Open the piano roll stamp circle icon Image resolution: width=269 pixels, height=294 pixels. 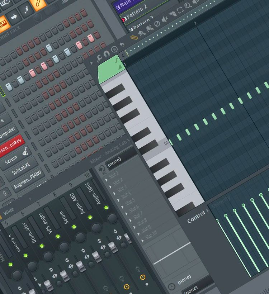114,49
